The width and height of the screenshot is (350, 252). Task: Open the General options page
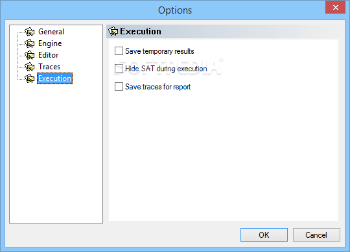[51, 32]
